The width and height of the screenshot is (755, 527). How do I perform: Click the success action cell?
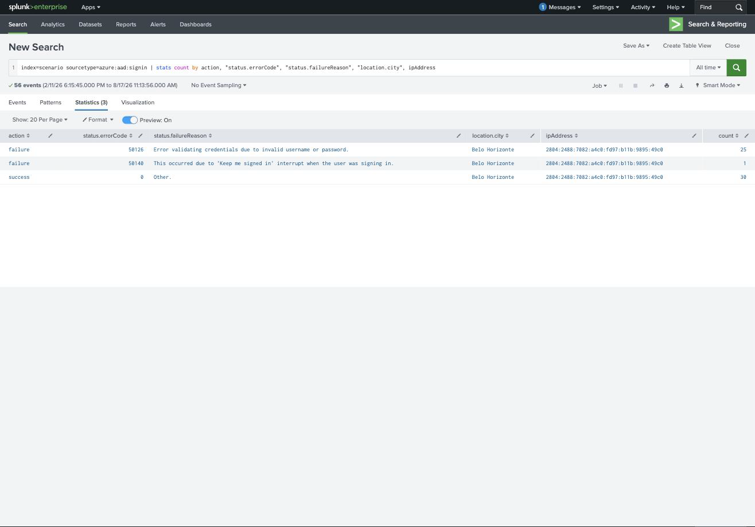click(19, 177)
